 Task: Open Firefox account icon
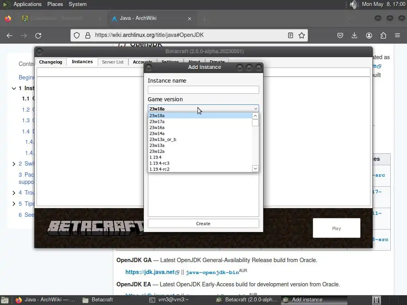[369, 35]
